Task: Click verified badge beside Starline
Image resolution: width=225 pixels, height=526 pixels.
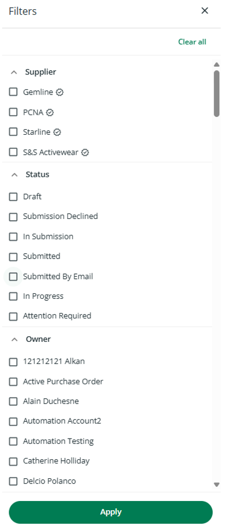Action: (57, 133)
